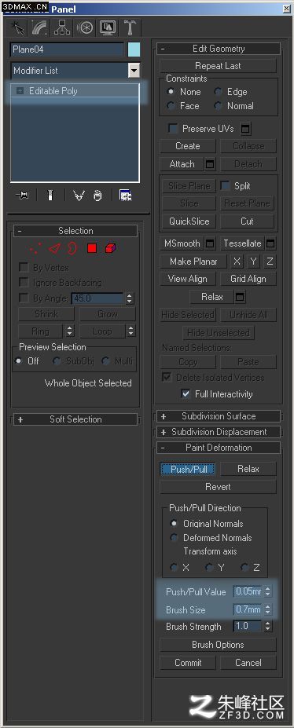Select Vertex sub-object level icon
The height and width of the screenshot is (728, 294).
[35, 249]
